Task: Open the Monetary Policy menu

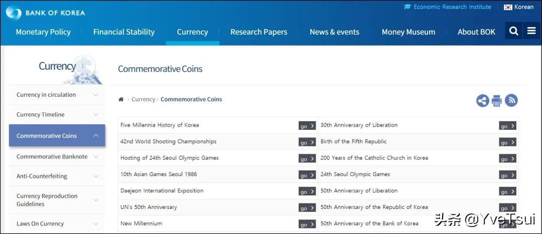Action: (43, 32)
